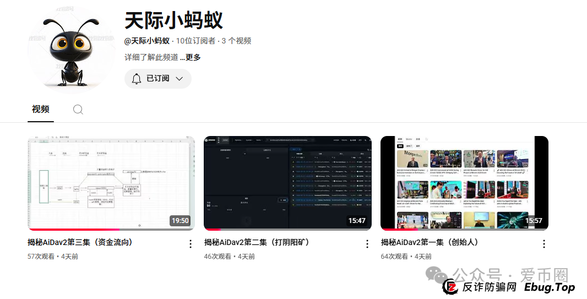
Task: Play the dark trading dashboard thumbnail
Action: [x=287, y=182]
